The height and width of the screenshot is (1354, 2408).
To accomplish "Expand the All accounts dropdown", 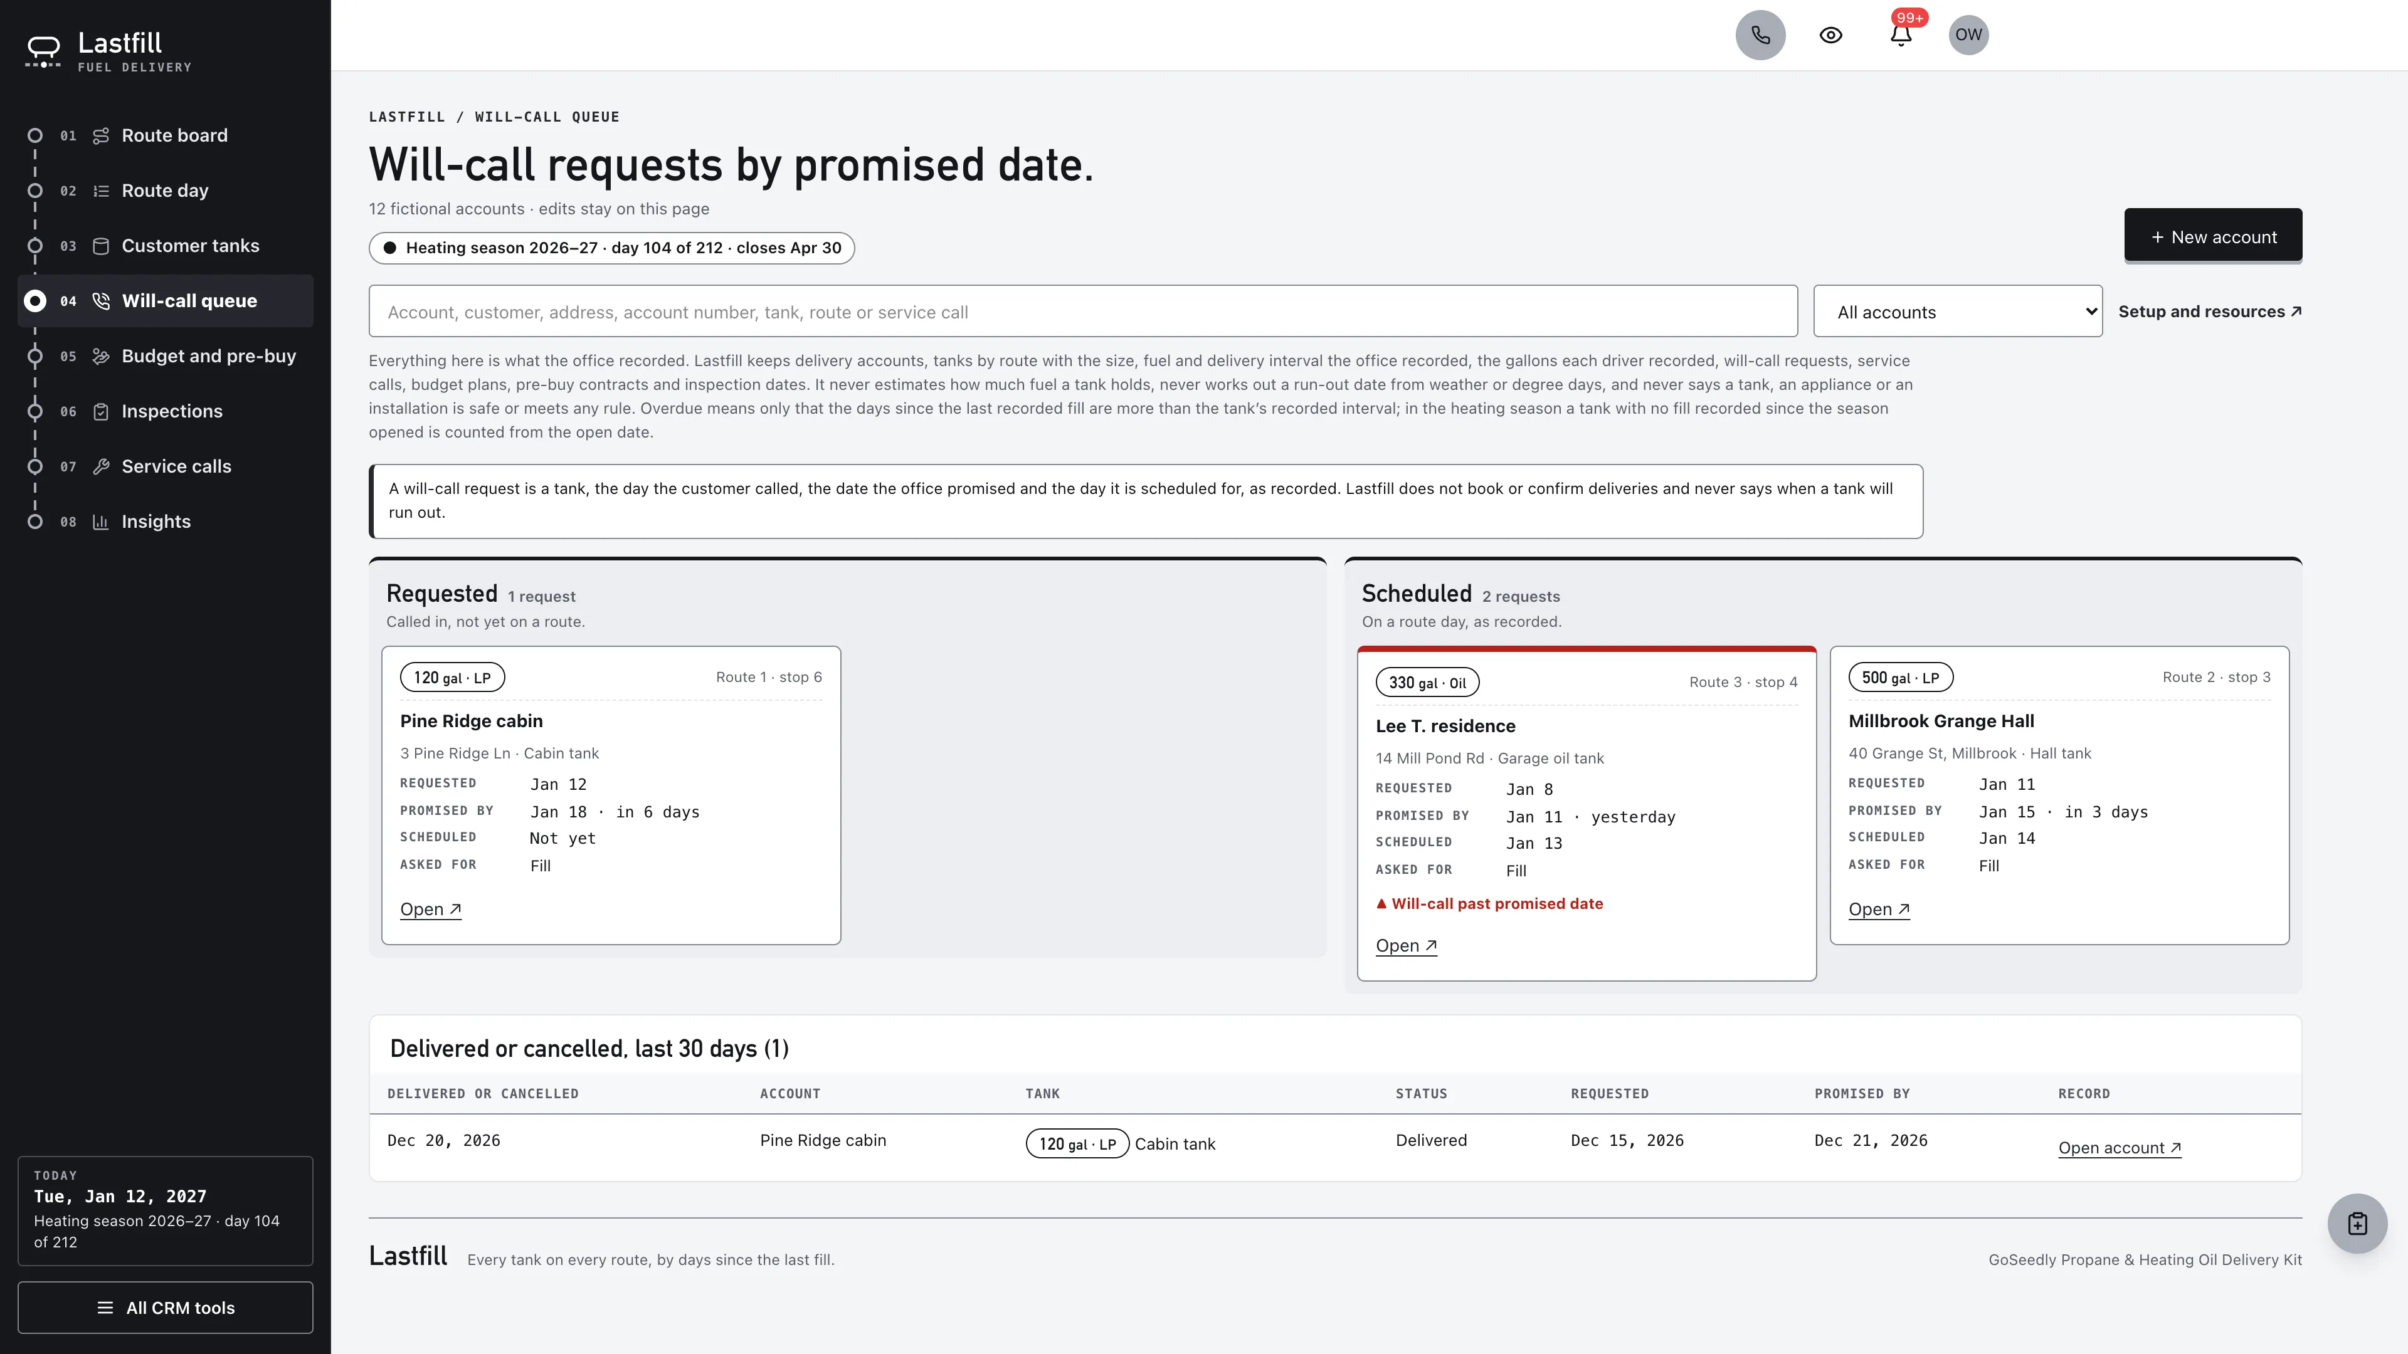I will 1957,311.
